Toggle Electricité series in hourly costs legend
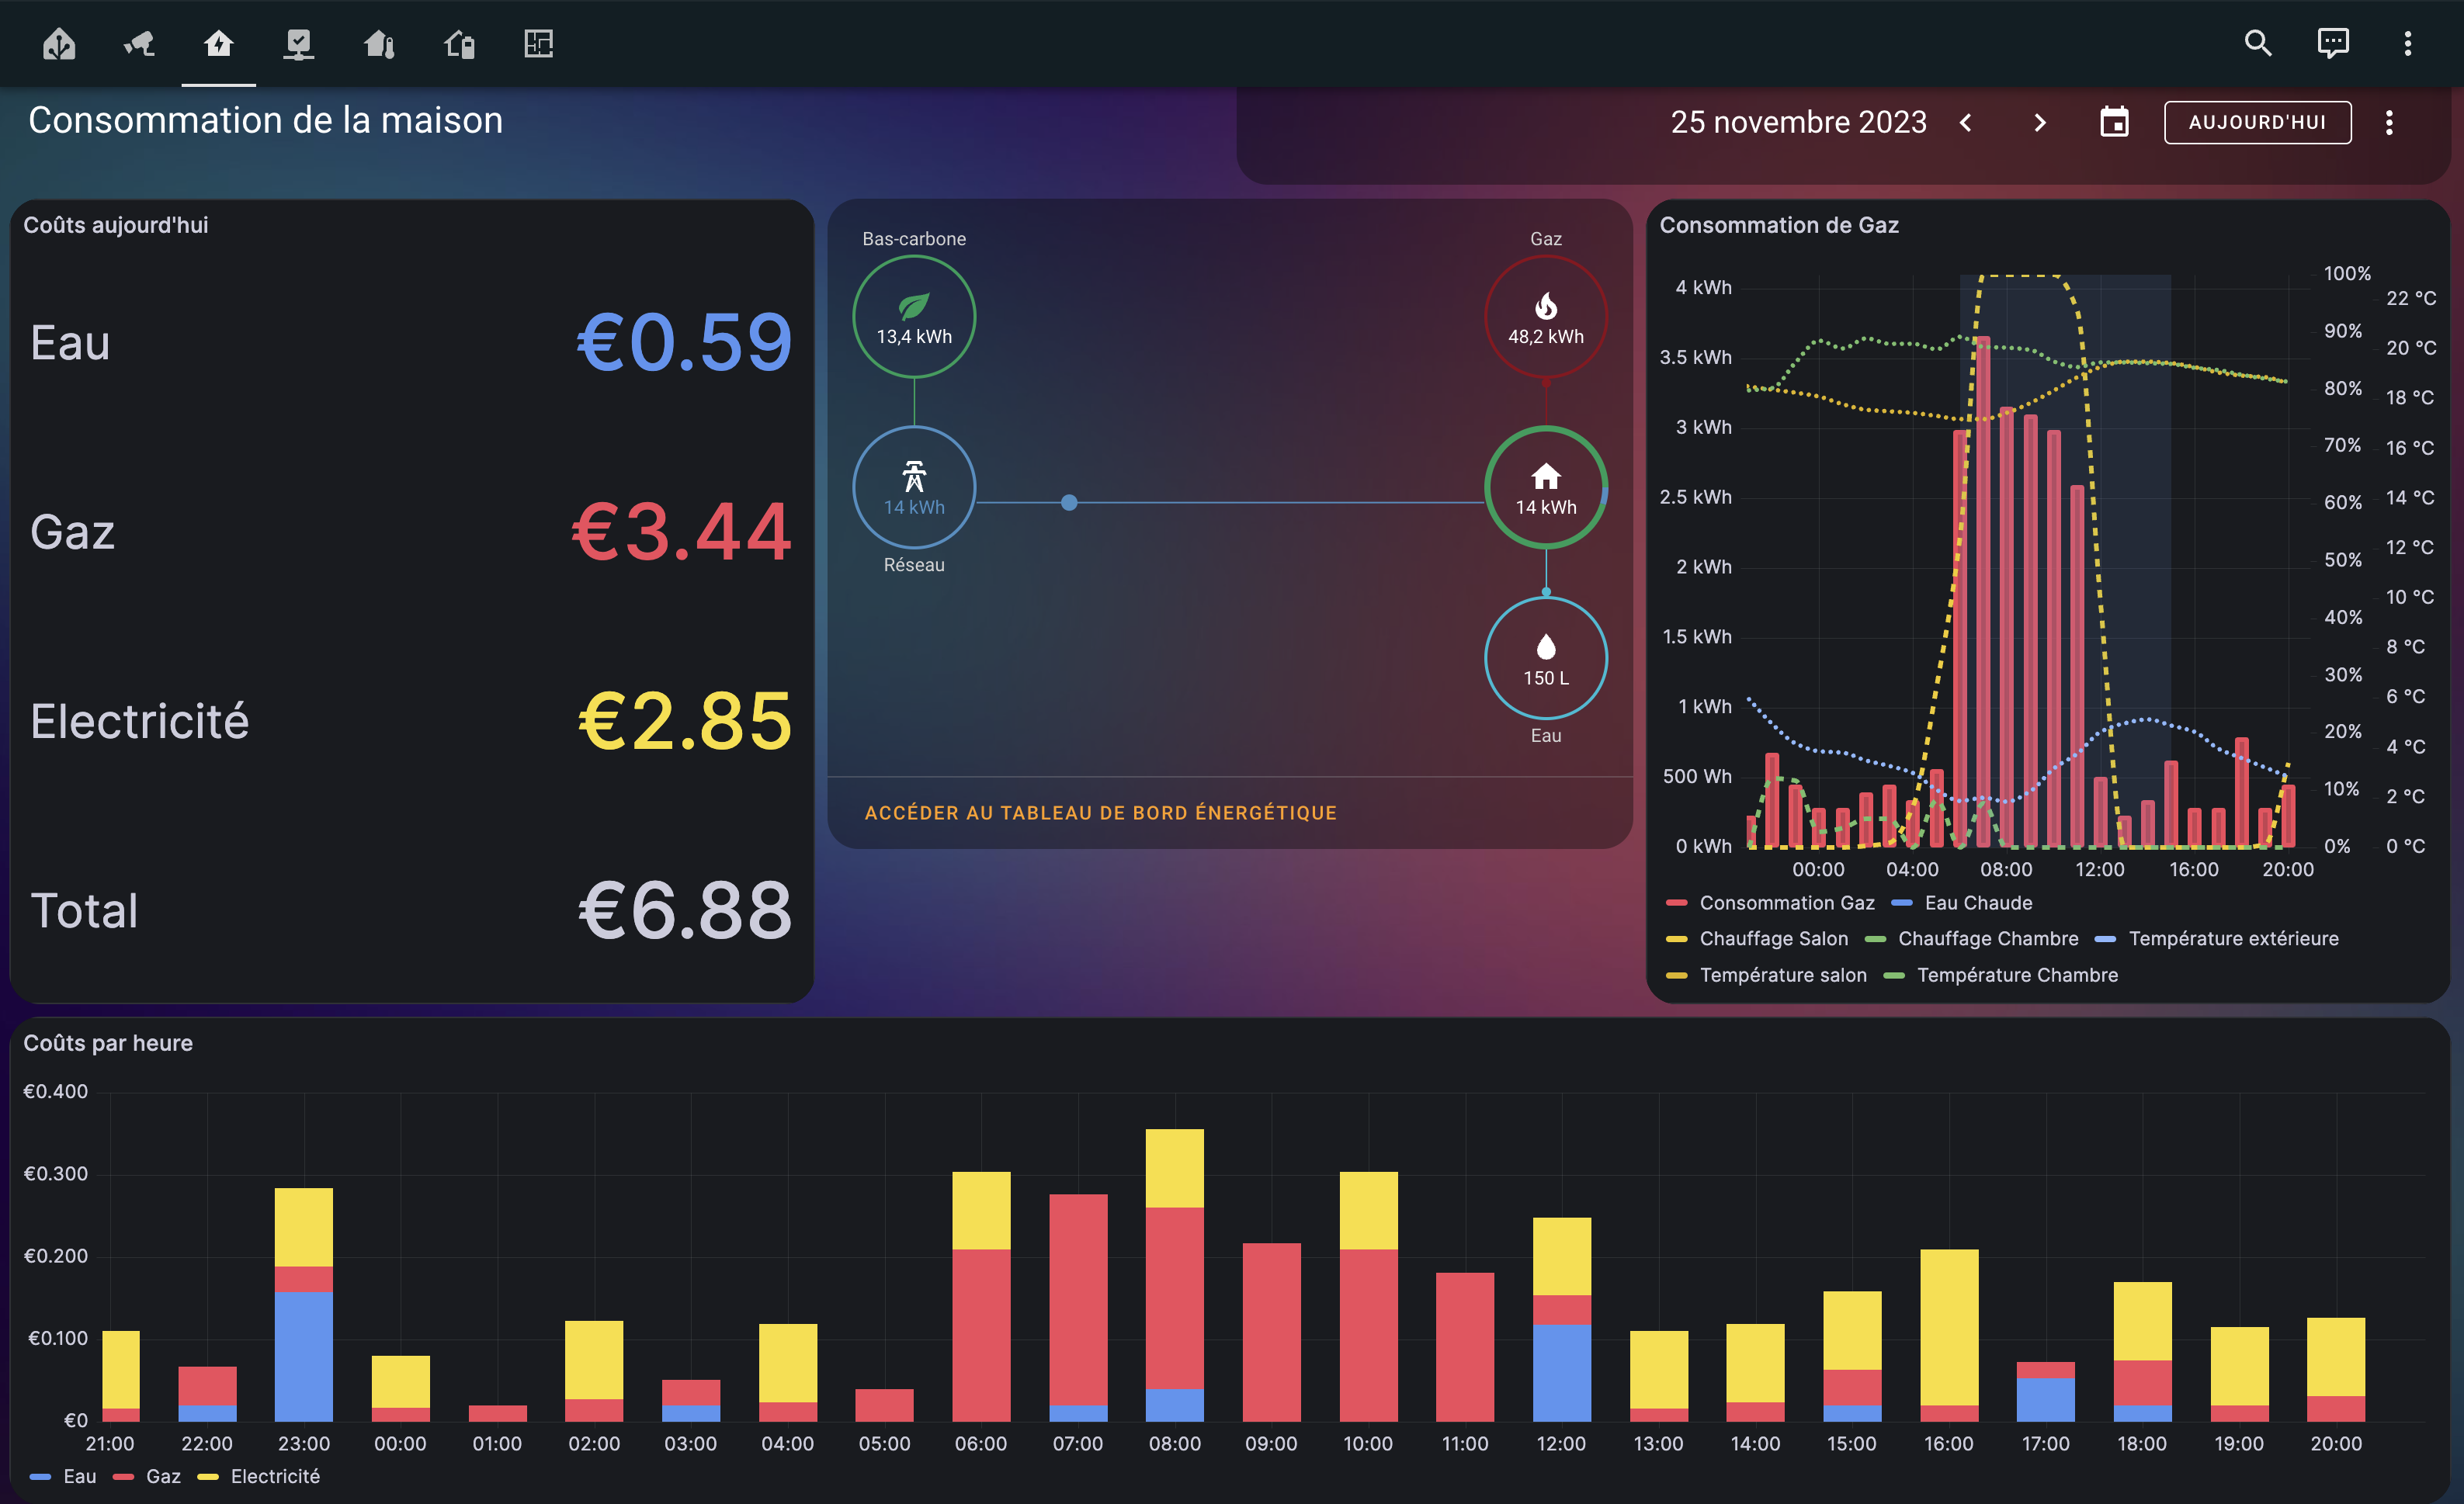This screenshot has height=1504, width=2464. click(274, 1476)
